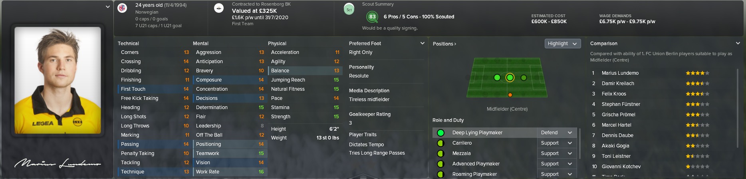Select the Advanced Playmaker role circle

(440, 164)
